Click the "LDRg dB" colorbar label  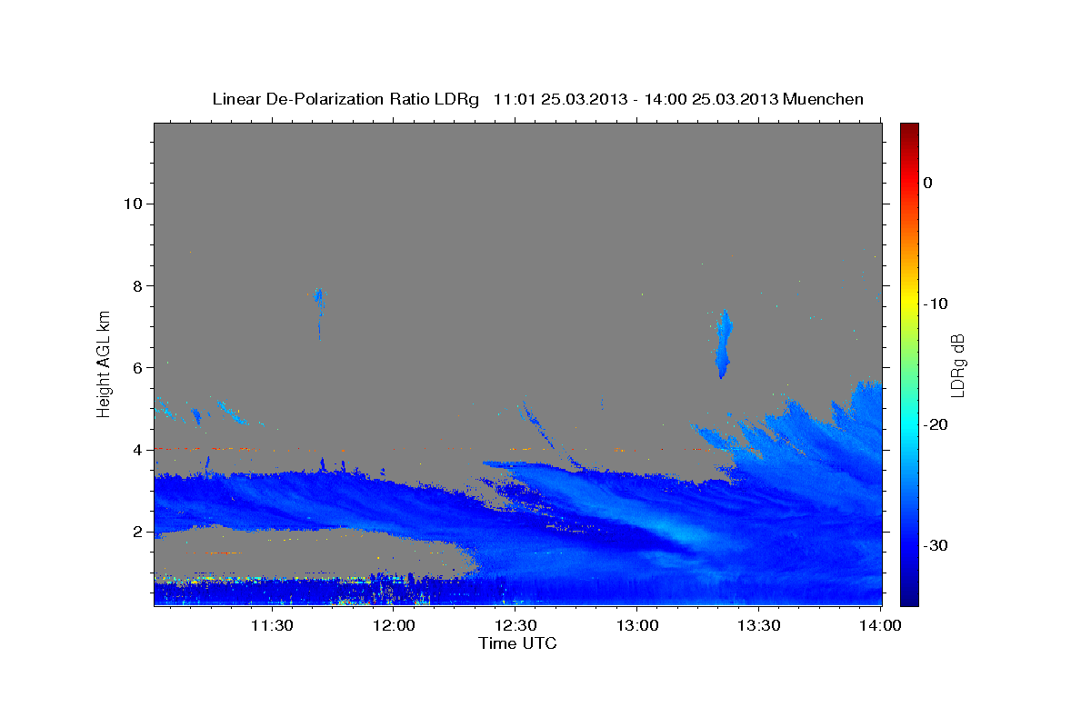tap(957, 365)
